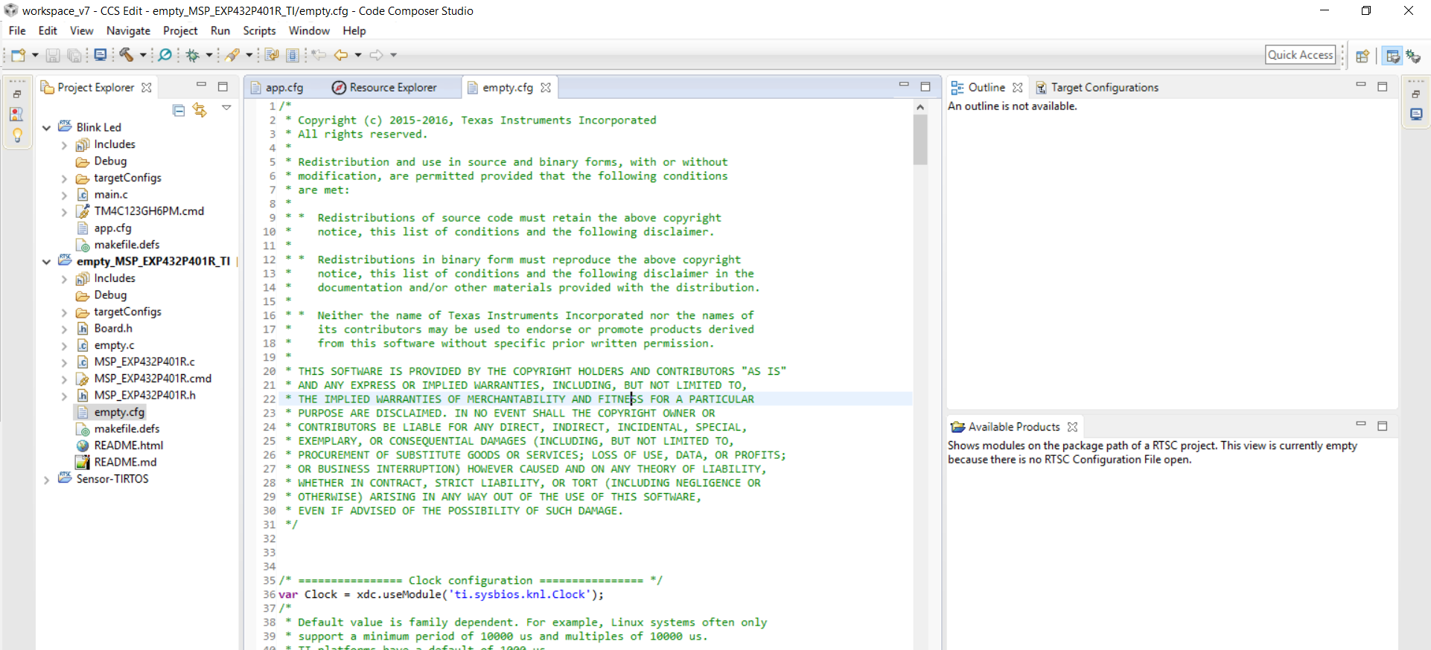Select README.html in the project tree

128,445
